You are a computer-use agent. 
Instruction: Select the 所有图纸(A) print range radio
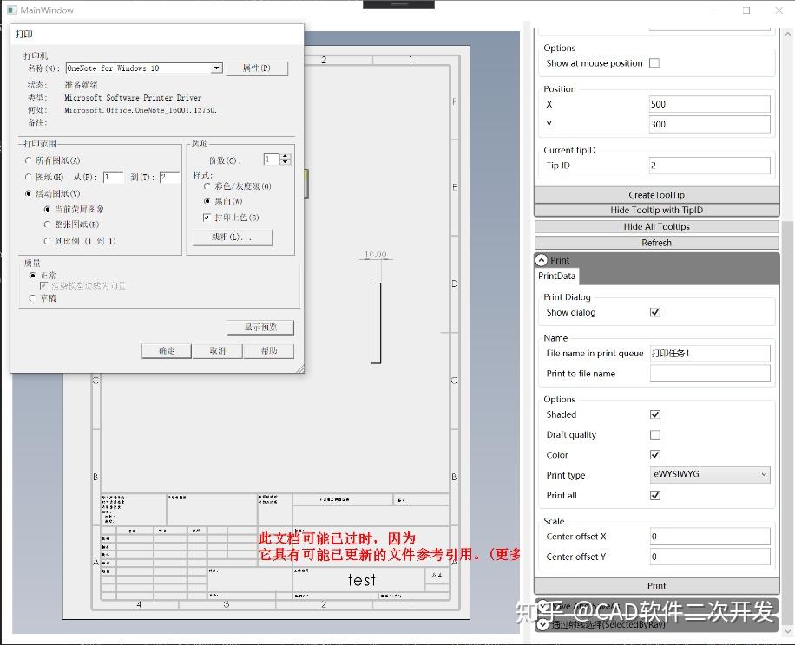coord(28,162)
